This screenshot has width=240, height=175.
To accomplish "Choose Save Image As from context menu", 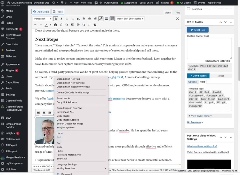I will pyautogui.click(x=65, y=112).
